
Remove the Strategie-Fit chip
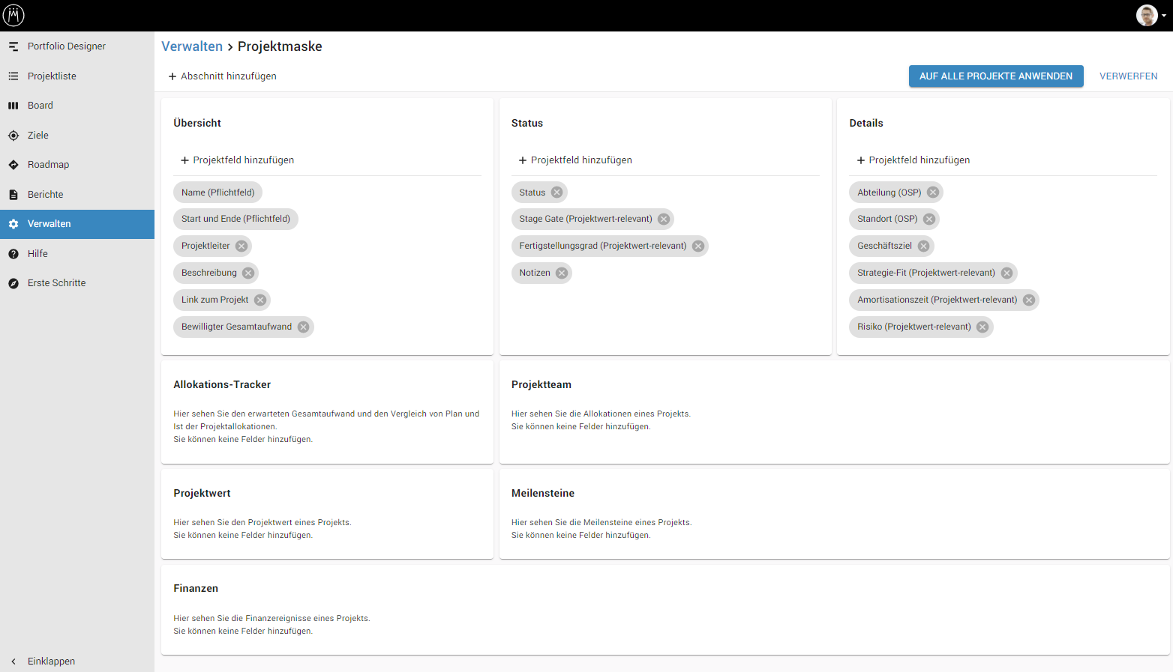1007,273
